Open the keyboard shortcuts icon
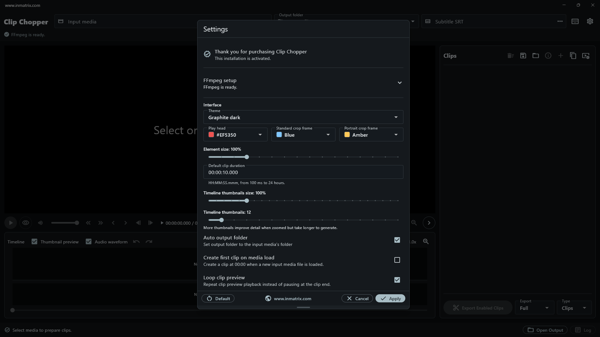 point(575,22)
